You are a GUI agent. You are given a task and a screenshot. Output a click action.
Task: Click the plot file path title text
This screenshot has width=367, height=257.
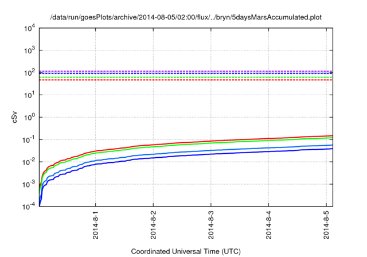[x=186, y=17]
